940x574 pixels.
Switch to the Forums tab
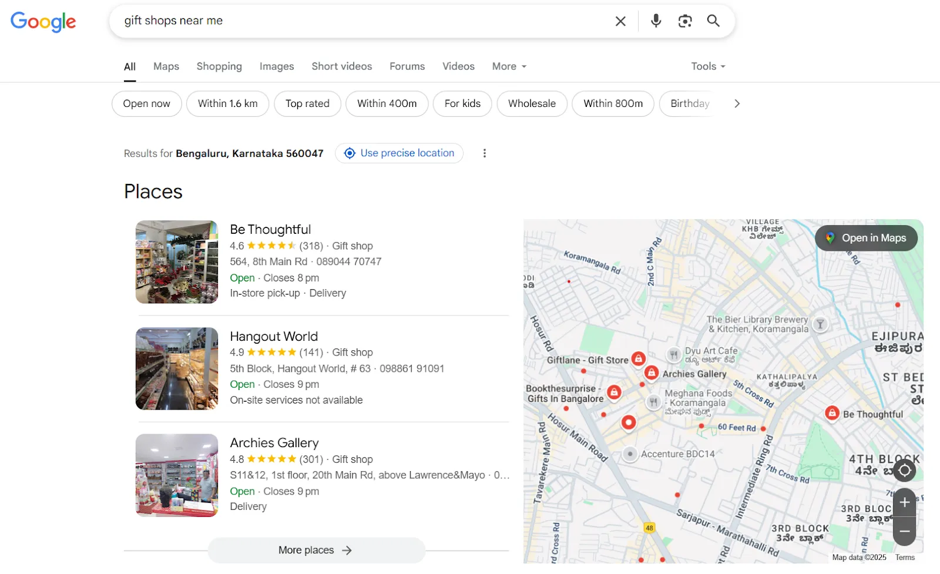point(407,66)
